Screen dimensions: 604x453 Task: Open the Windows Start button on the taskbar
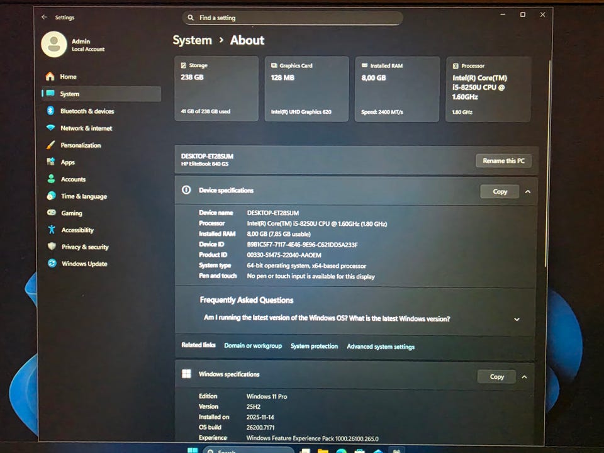[193, 450]
